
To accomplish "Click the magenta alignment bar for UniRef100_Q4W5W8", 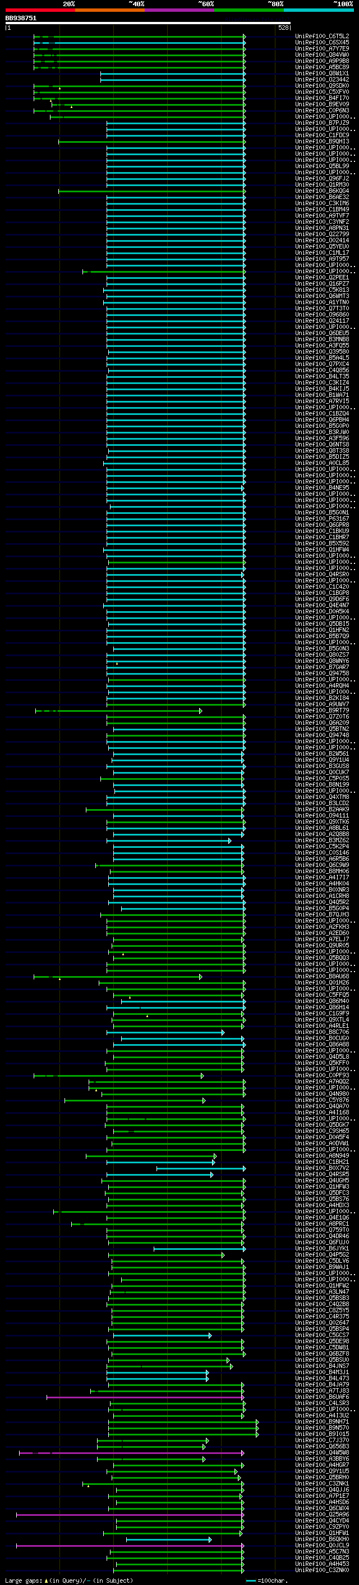I will pos(132,1453).
